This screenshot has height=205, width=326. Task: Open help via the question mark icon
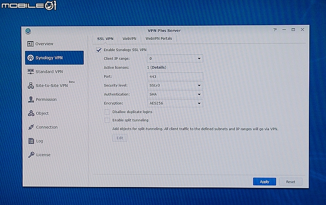pyautogui.click(x=275, y=30)
